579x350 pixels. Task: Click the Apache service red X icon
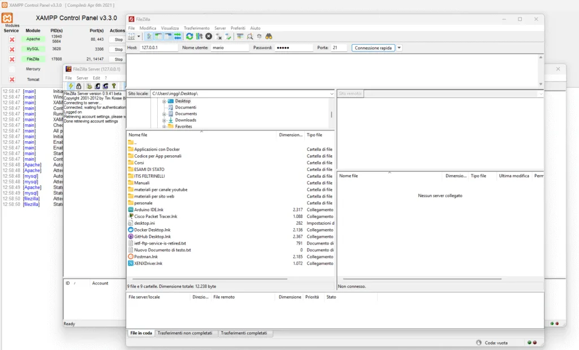12,40
